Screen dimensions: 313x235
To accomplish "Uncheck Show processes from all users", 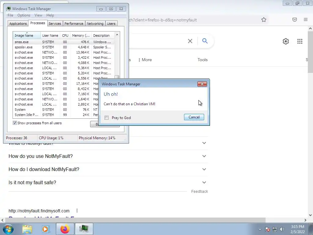I will point(15,123).
